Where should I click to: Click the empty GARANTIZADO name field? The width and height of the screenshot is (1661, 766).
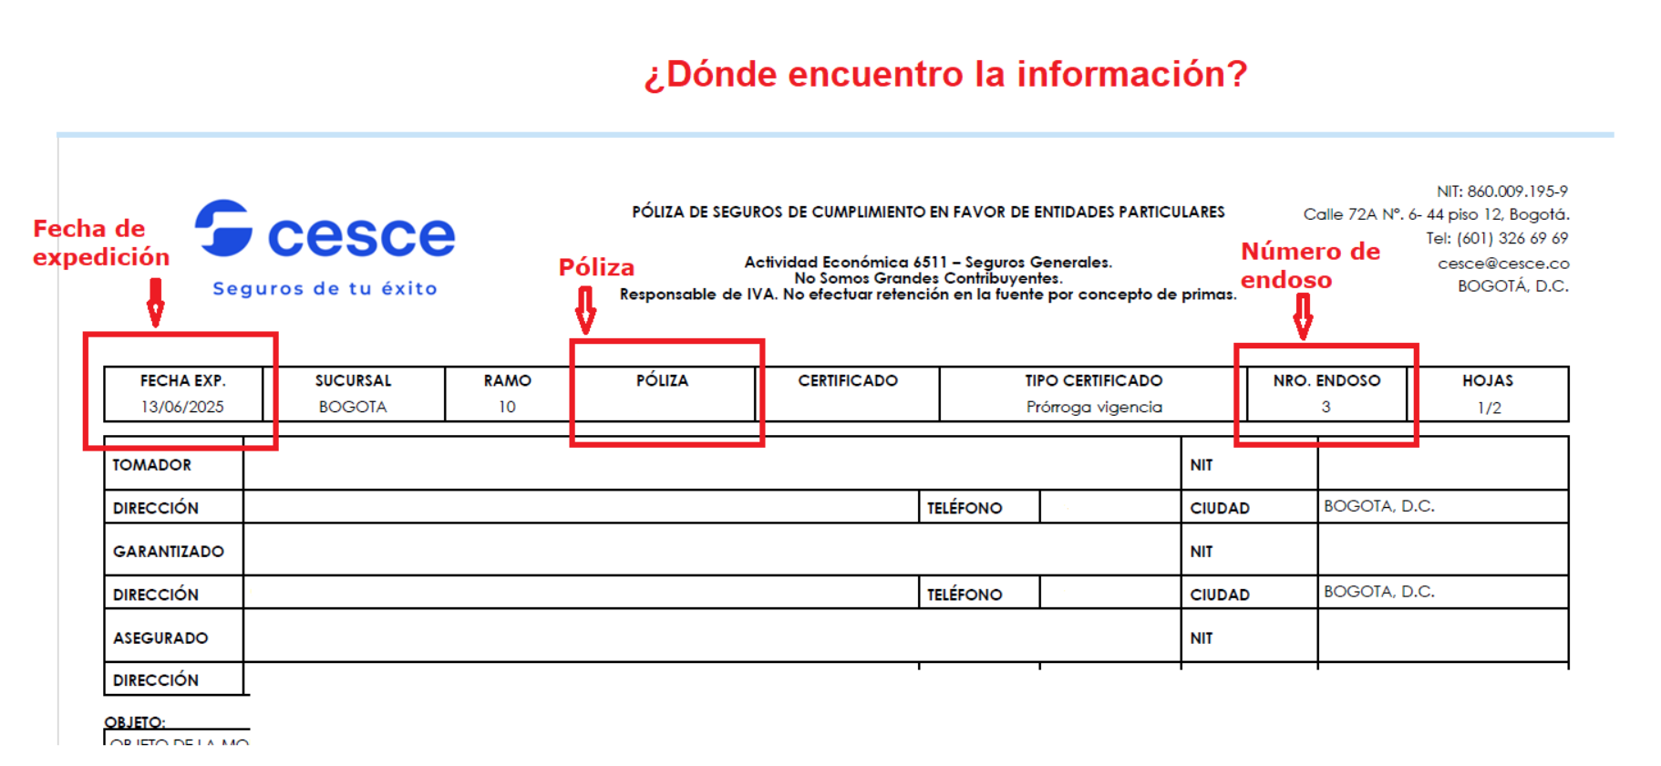point(711,551)
